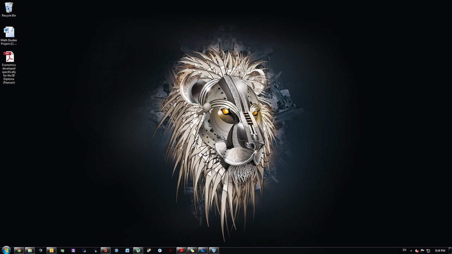The width and height of the screenshot is (452, 254).
Task: Open the Windows Start menu orb
Action: point(6,250)
